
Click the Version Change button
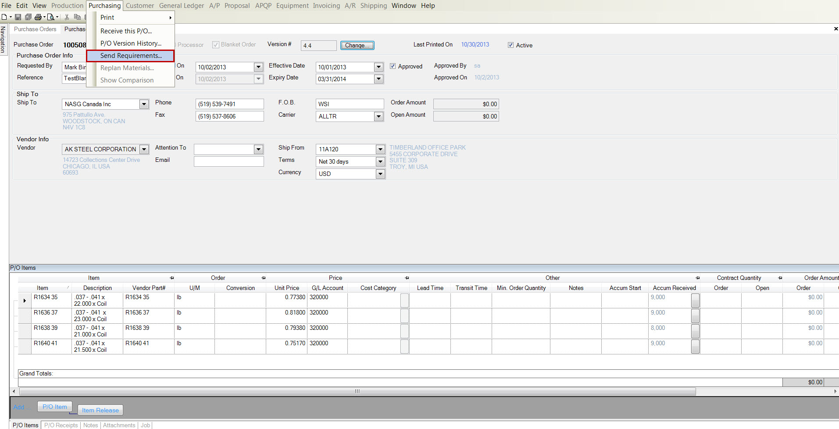pos(357,45)
